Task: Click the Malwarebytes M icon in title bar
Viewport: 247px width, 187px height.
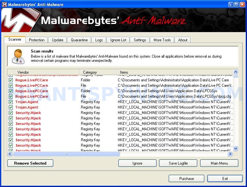Action: [4, 4]
